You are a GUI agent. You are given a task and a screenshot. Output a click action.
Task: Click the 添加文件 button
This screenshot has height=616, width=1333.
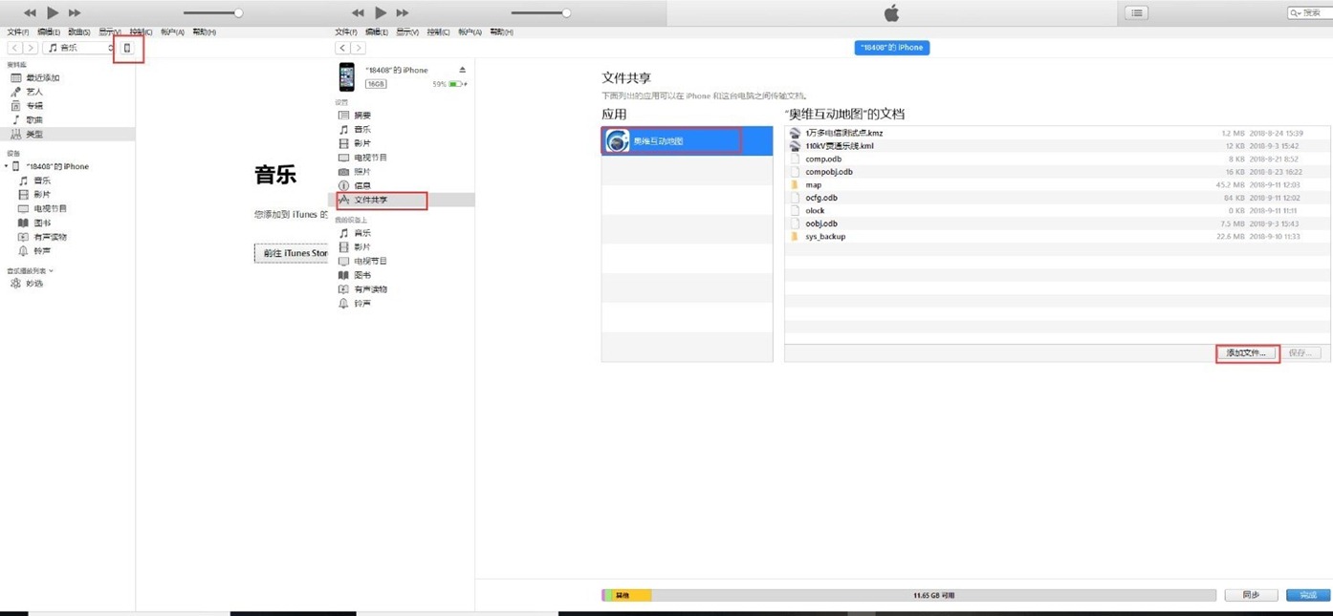click(1246, 353)
